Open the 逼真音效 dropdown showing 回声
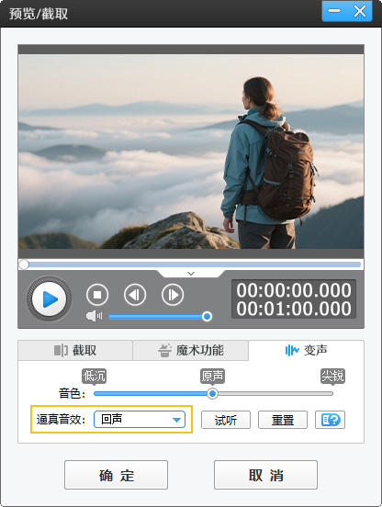The height and width of the screenshot is (507, 382). tap(140, 420)
